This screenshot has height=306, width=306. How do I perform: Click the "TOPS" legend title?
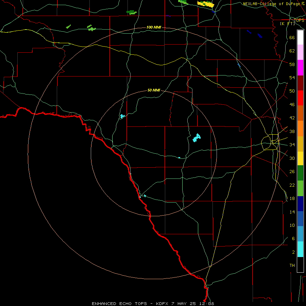click(299, 20)
